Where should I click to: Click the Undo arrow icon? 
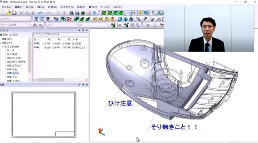coord(40,13)
